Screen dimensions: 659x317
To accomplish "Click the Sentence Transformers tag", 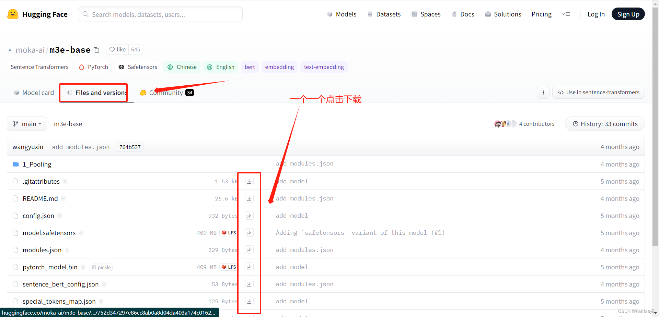I will tap(39, 67).
